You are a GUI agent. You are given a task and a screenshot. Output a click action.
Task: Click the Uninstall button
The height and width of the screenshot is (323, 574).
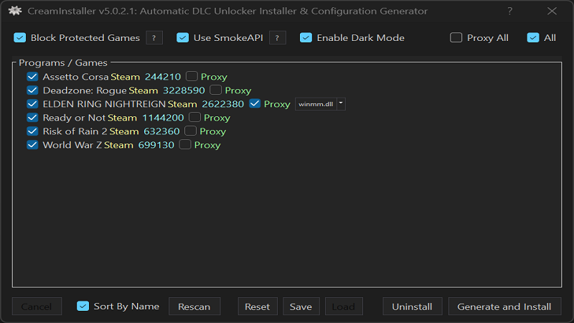click(412, 306)
